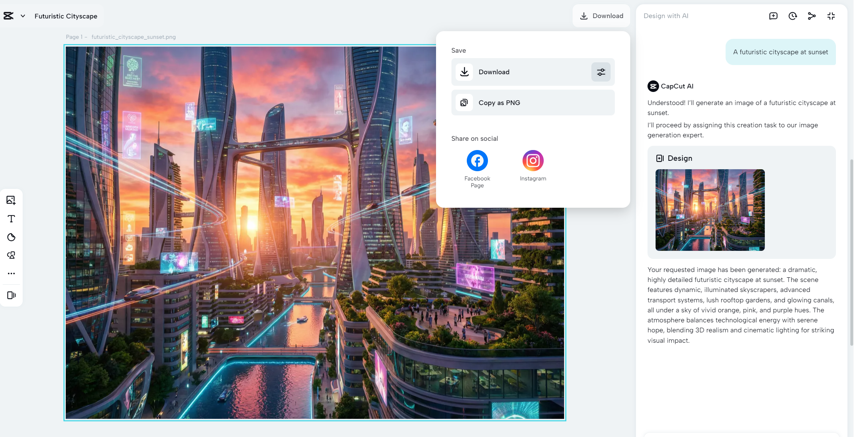Start a new AI chat conversation
Screen dimensions: 854x437
pos(773,16)
